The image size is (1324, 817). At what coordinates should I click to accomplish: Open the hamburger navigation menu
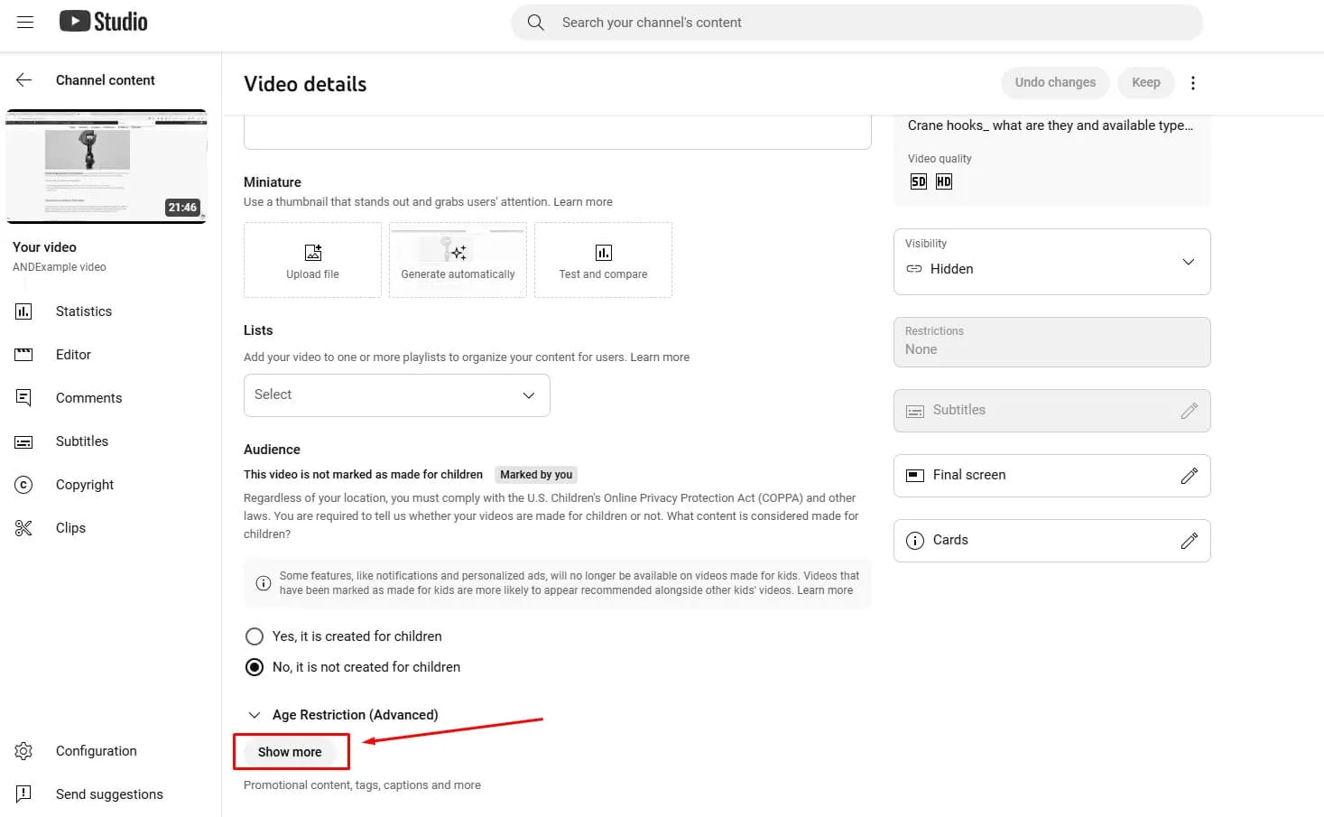pos(25,23)
